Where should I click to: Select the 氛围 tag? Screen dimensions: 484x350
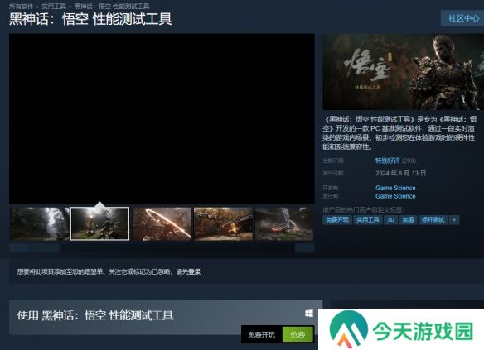(408, 220)
